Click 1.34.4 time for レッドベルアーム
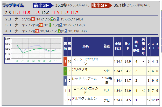The image size is (162, 107). (118, 81)
